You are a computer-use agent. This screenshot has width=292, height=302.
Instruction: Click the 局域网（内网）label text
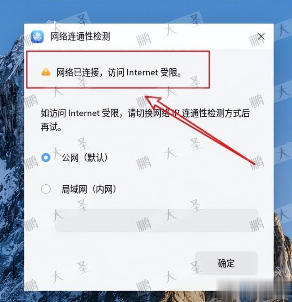[x=89, y=189]
